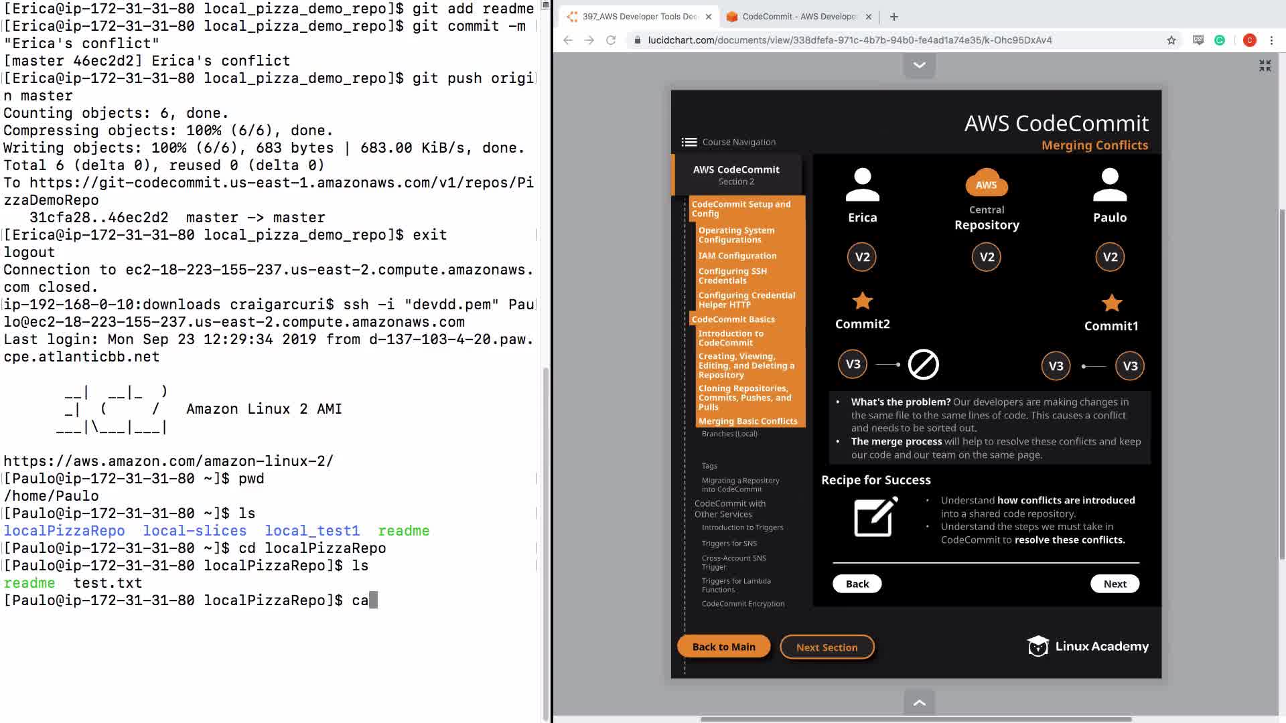The width and height of the screenshot is (1286, 723).
Task: Click the browser back arrow
Action: click(x=568, y=40)
